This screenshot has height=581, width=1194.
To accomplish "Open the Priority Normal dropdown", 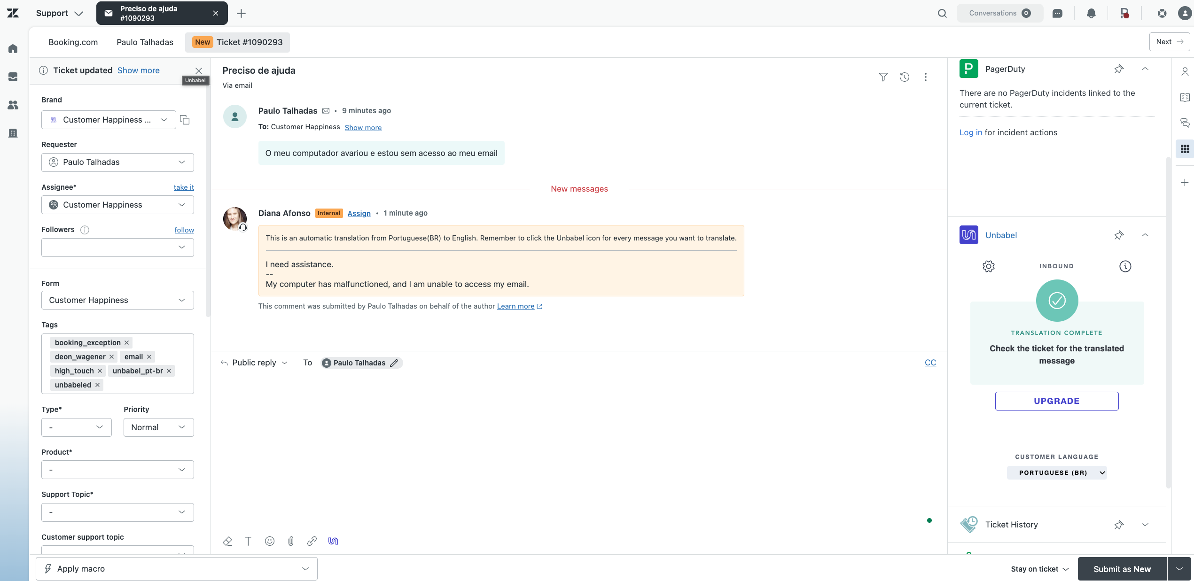I will pos(159,427).
